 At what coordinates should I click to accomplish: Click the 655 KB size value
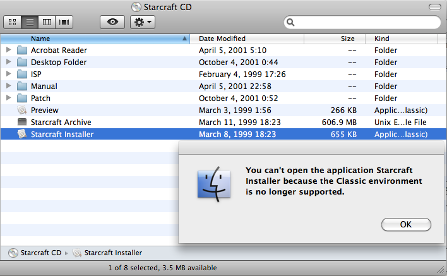tap(343, 134)
